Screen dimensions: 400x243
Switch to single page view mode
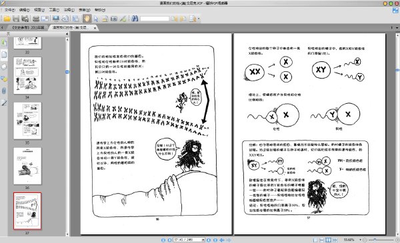click(315, 240)
